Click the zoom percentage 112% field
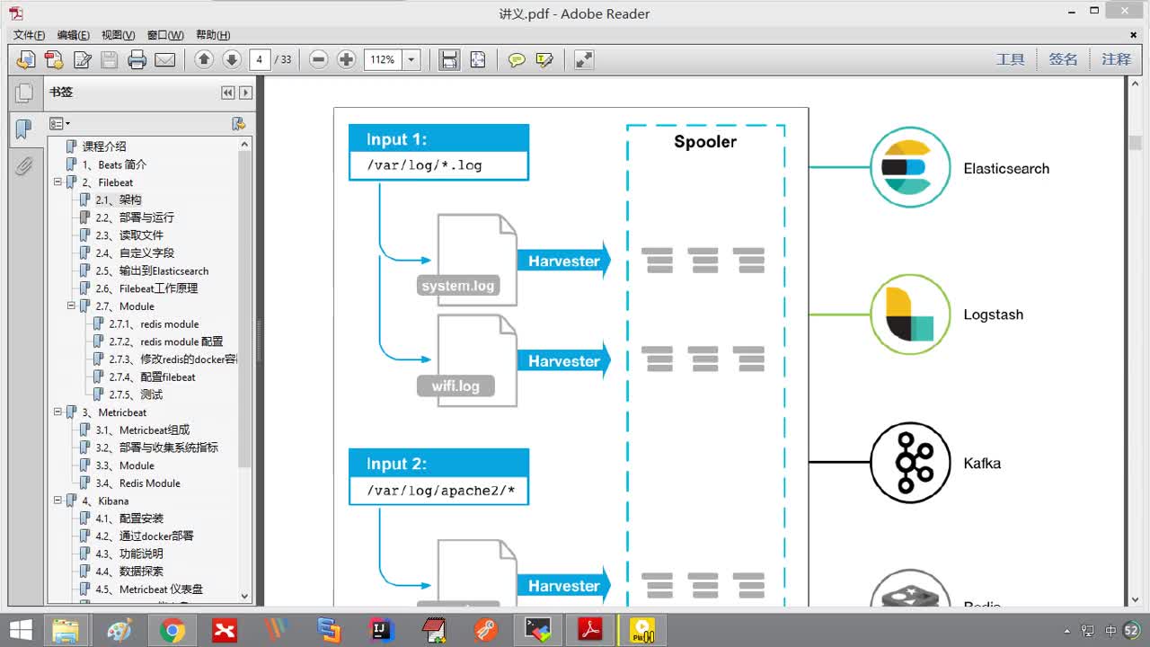This screenshot has height=647, width=1150. pos(384,60)
